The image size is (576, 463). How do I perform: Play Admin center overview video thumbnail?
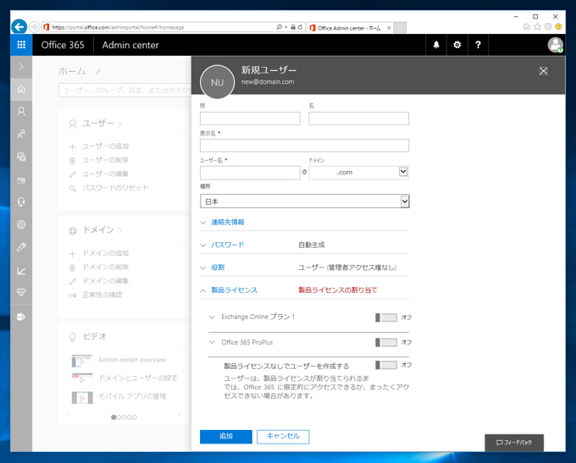[82, 361]
